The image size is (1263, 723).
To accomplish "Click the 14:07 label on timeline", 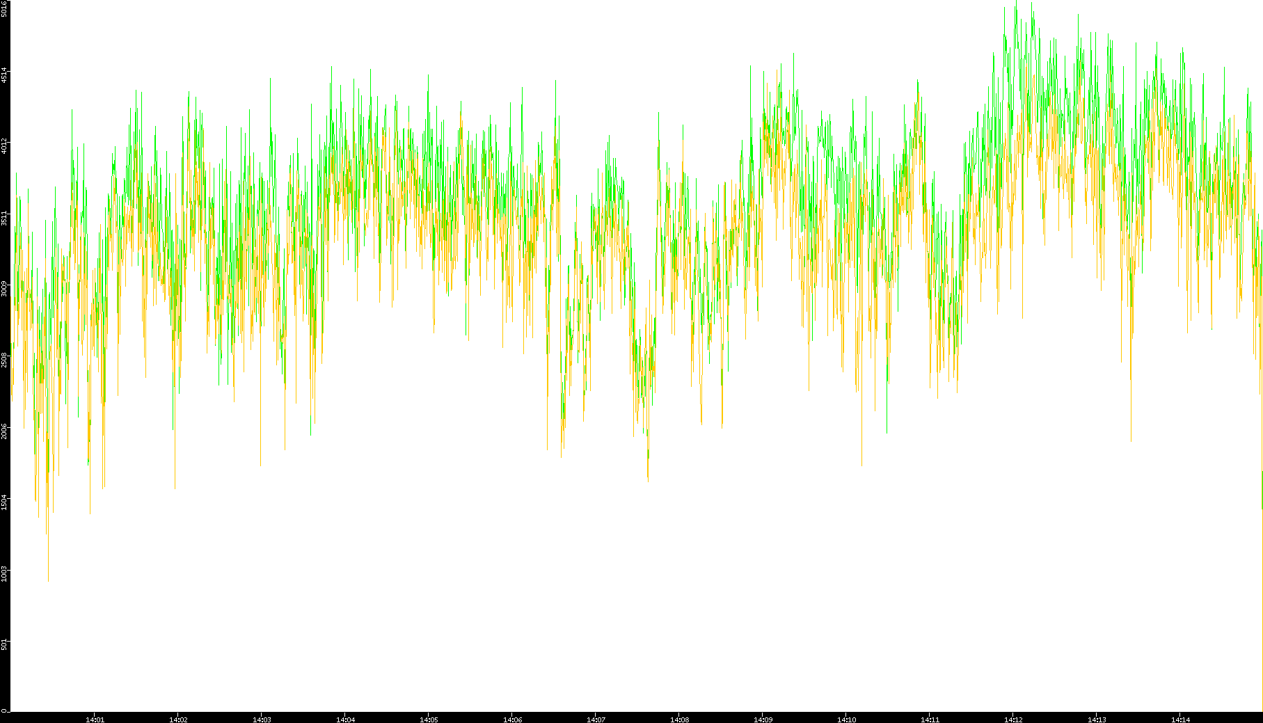I will click(x=596, y=720).
